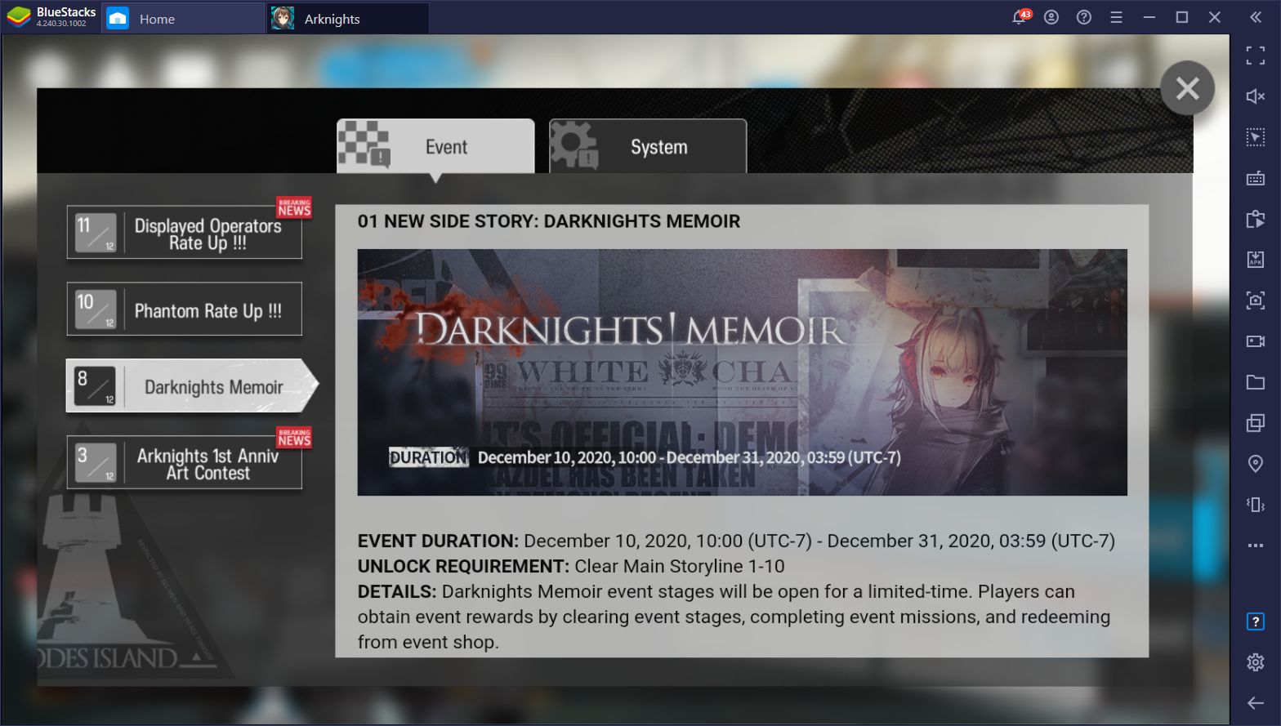This screenshot has width=1281, height=726.
Task: Close the Arknights announcement popup
Action: (x=1187, y=88)
